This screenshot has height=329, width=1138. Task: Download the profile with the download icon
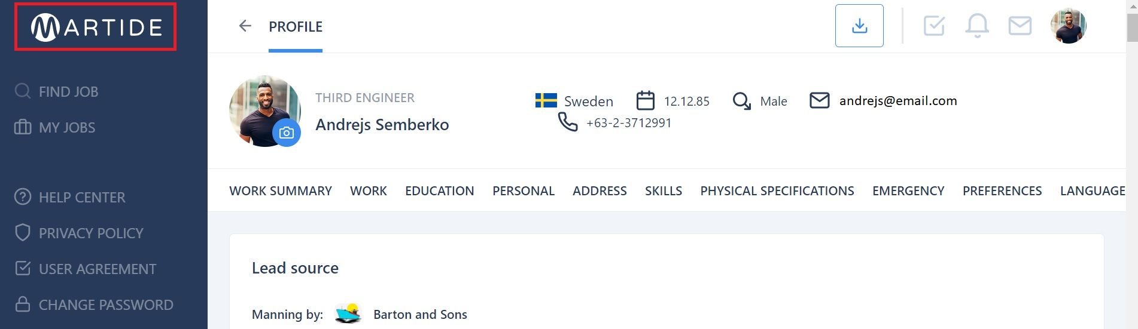point(859,26)
